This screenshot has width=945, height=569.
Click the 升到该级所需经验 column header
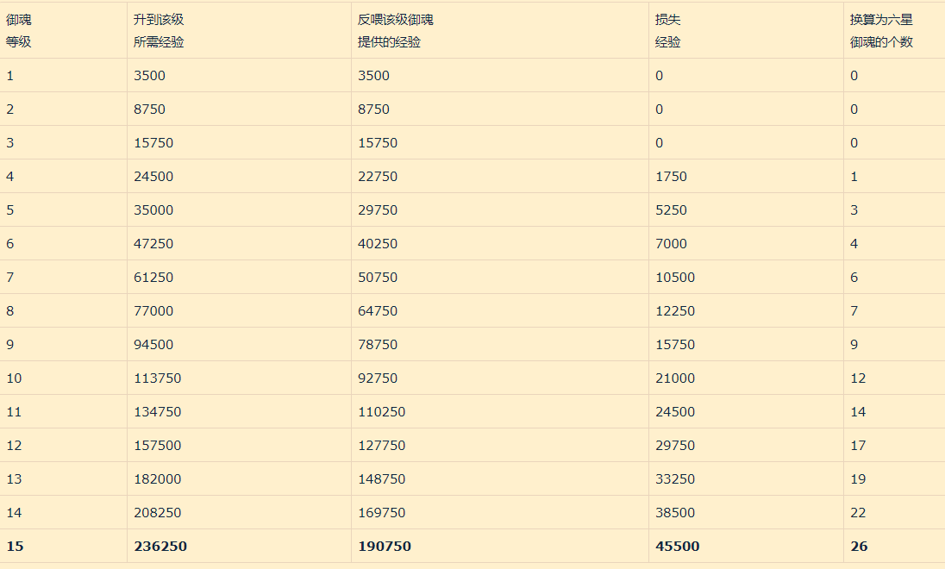[x=159, y=30]
